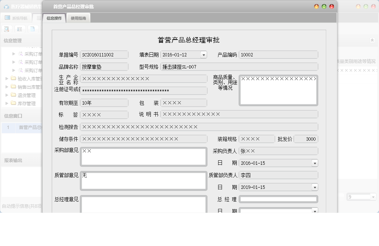Click the empty 总经理 name field
This screenshot has height=246, width=379.
point(278,199)
